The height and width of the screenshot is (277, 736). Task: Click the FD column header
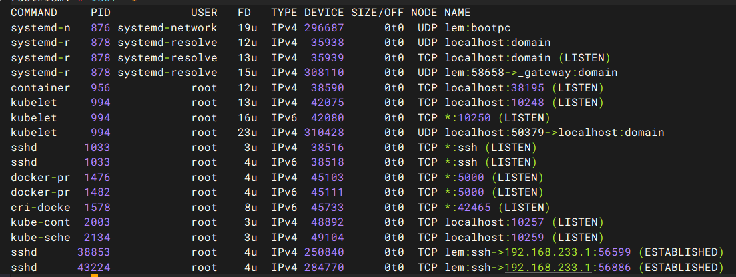[244, 13]
